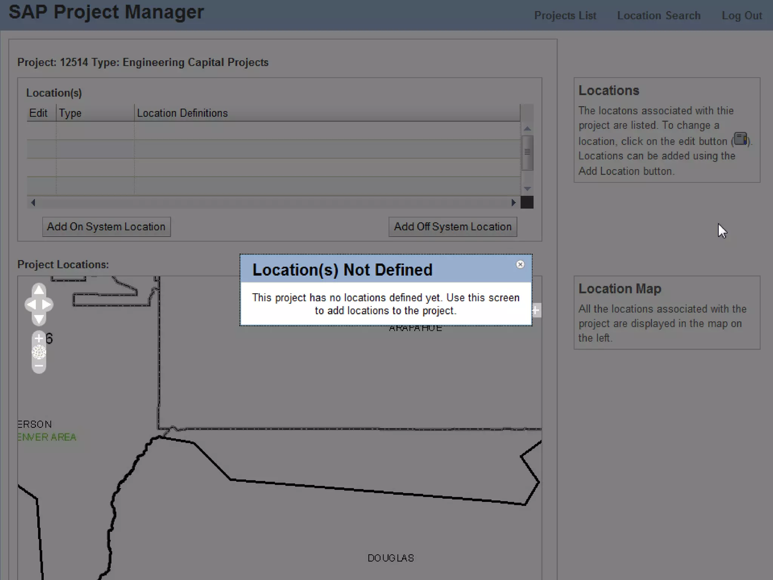Log Out of SAP Project Manager
773x580 pixels.
(742, 15)
